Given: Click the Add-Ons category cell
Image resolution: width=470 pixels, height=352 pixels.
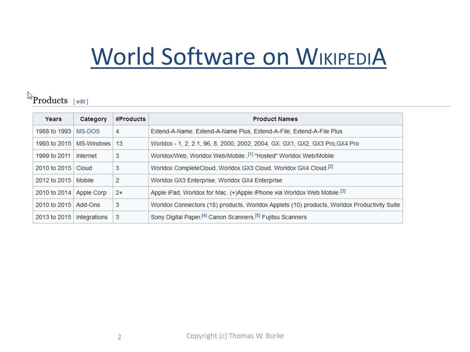Looking at the screenshot, I should 88,205.
